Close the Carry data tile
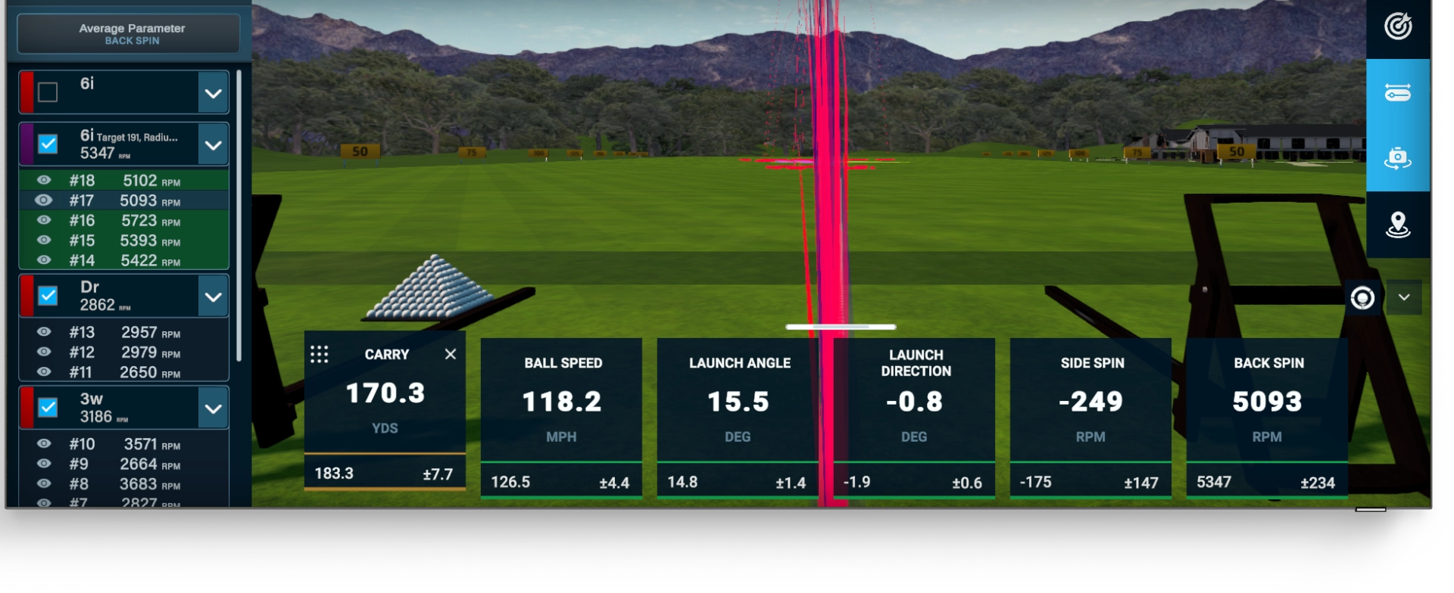The width and height of the screenshot is (1454, 593). (451, 354)
